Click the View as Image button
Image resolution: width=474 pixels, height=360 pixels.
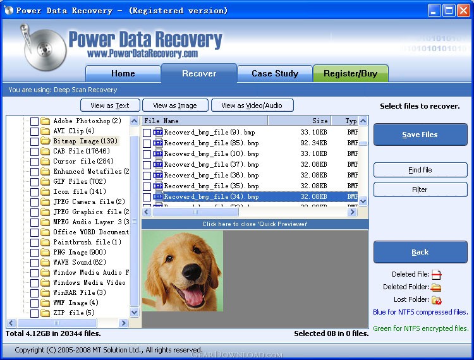click(x=175, y=105)
